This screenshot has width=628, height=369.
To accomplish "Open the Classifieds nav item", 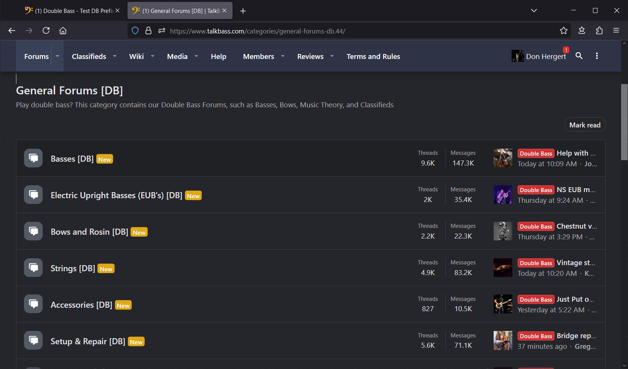I will pyautogui.click(x=89, y=56).
